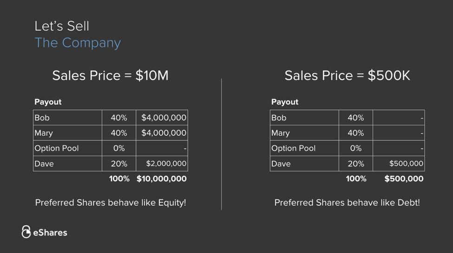Click the eShares brand name text

pyautogui.click(x=50, y=233)
